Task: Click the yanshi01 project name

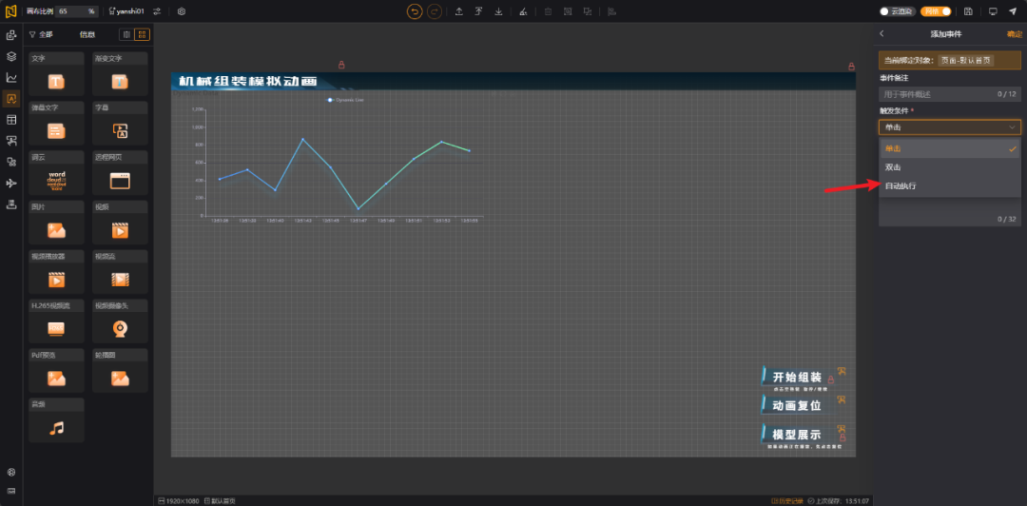Action: tap(126, 11)
